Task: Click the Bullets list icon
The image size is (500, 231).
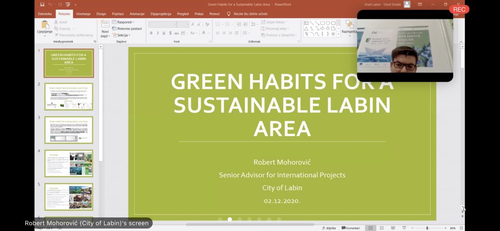Action: coord(218,24)
